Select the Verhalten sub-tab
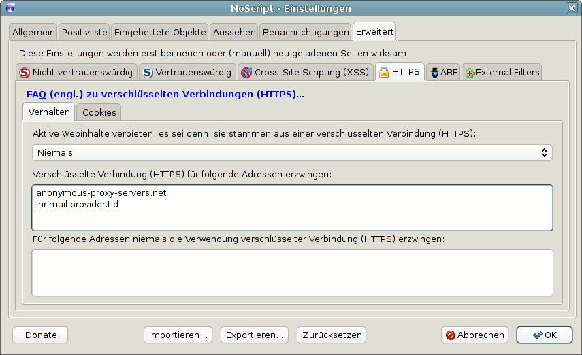Screen dimensions: 582x355 tap(49, 112)
